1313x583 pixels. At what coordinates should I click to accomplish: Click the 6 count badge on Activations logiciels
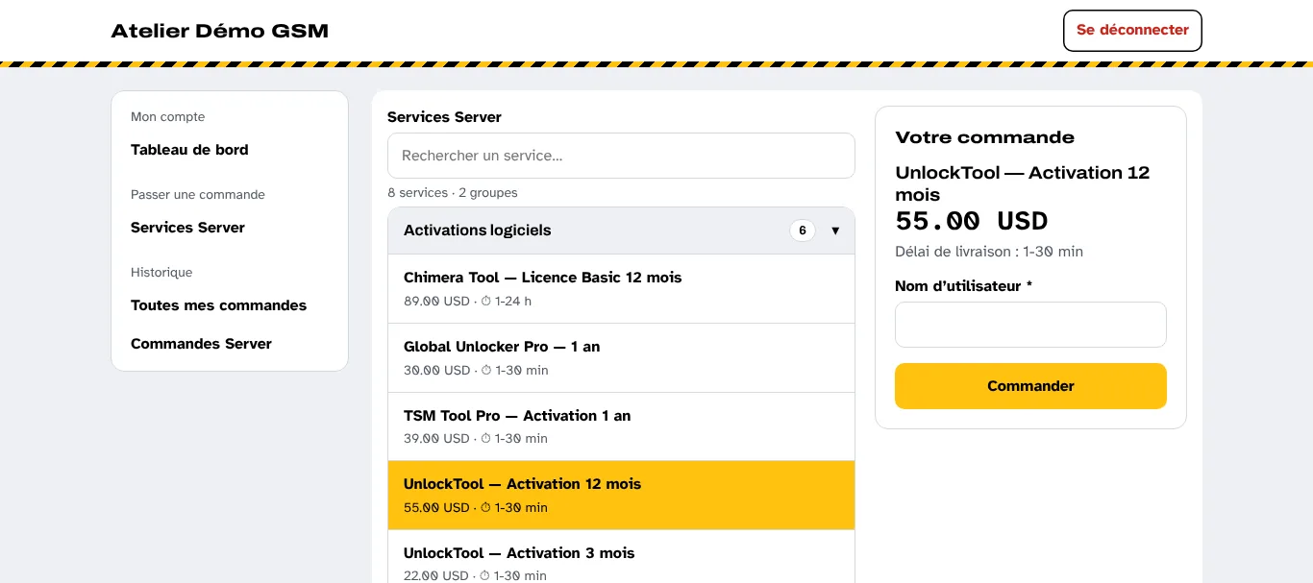click(x=803, y=231)
